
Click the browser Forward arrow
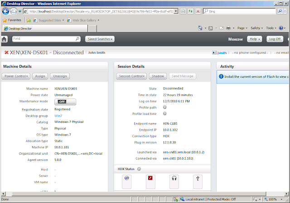click(13, 11)
